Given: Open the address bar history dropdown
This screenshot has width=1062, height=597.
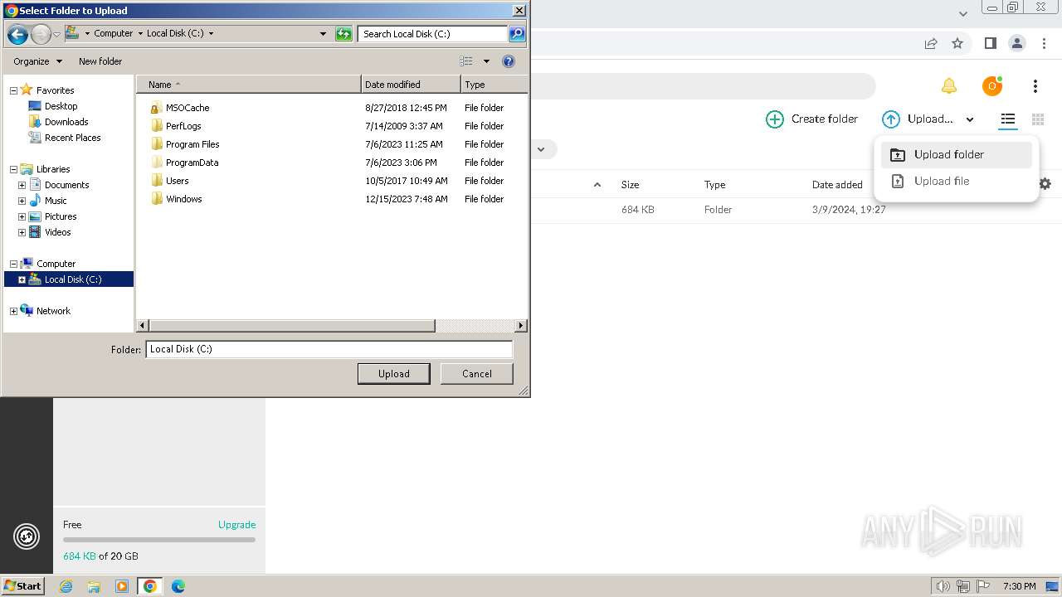Looking at the screenshot, I should (x=323, y=34).
